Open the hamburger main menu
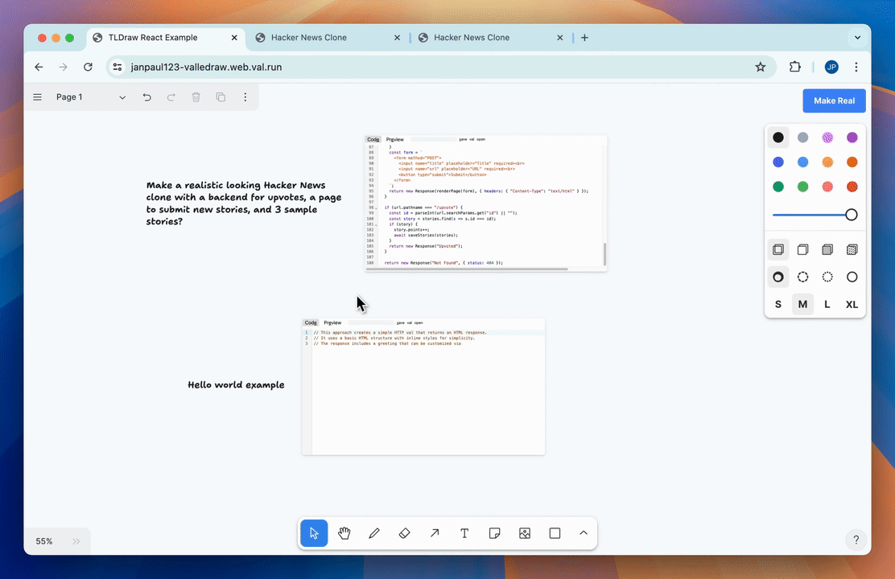This screenshot has width=895, height=579. [x=37, y=97]
